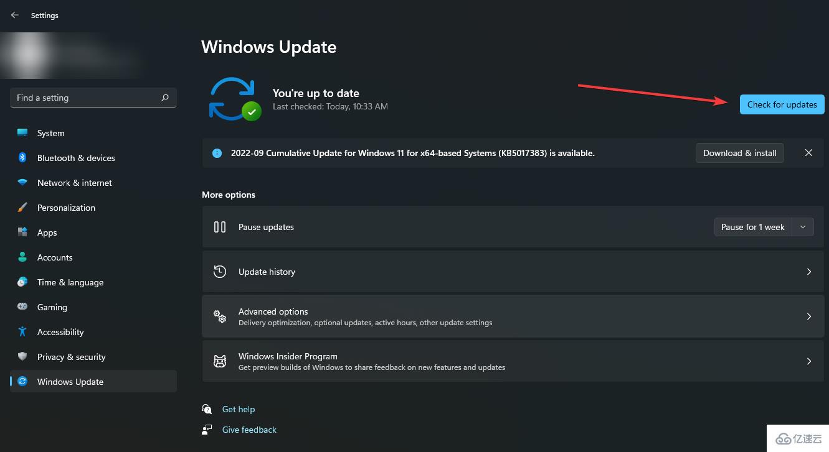Open Advanced options chevron
829x452 pixels.
coord(809,316)
